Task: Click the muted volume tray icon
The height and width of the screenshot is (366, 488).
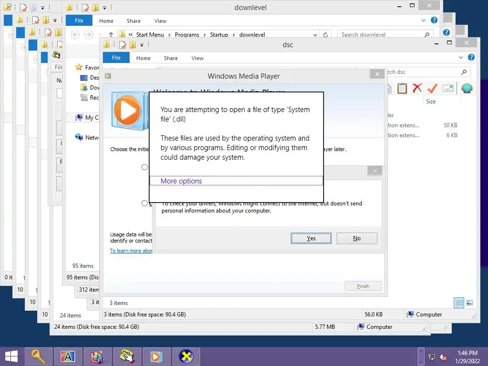Action: point(443,357)
